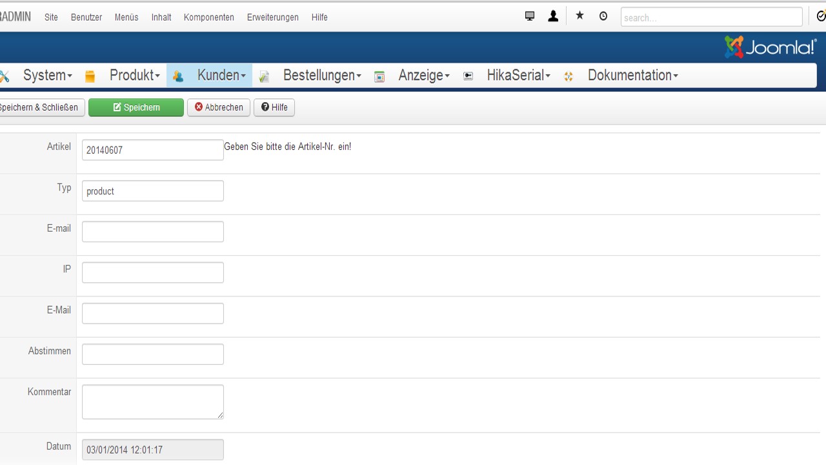The width and height of the screenshot is (826, 465).
Task: Open the HikaSerial dropdown menu
Action: point(519,76)
